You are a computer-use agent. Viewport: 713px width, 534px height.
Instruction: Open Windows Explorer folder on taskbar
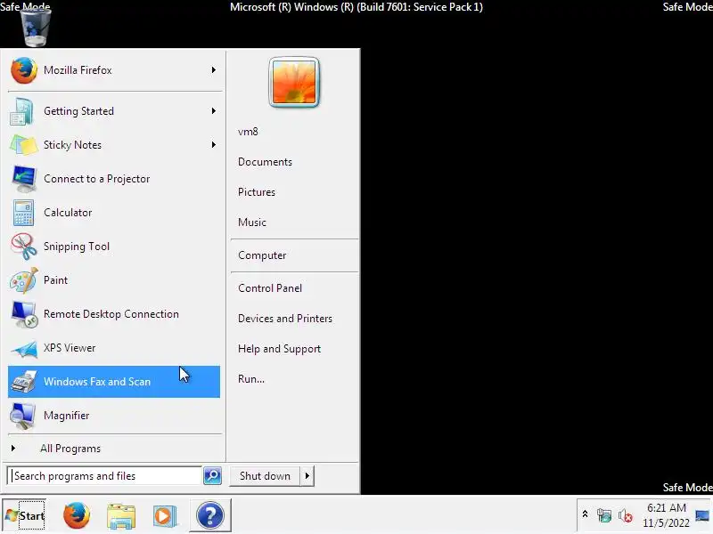121,516
